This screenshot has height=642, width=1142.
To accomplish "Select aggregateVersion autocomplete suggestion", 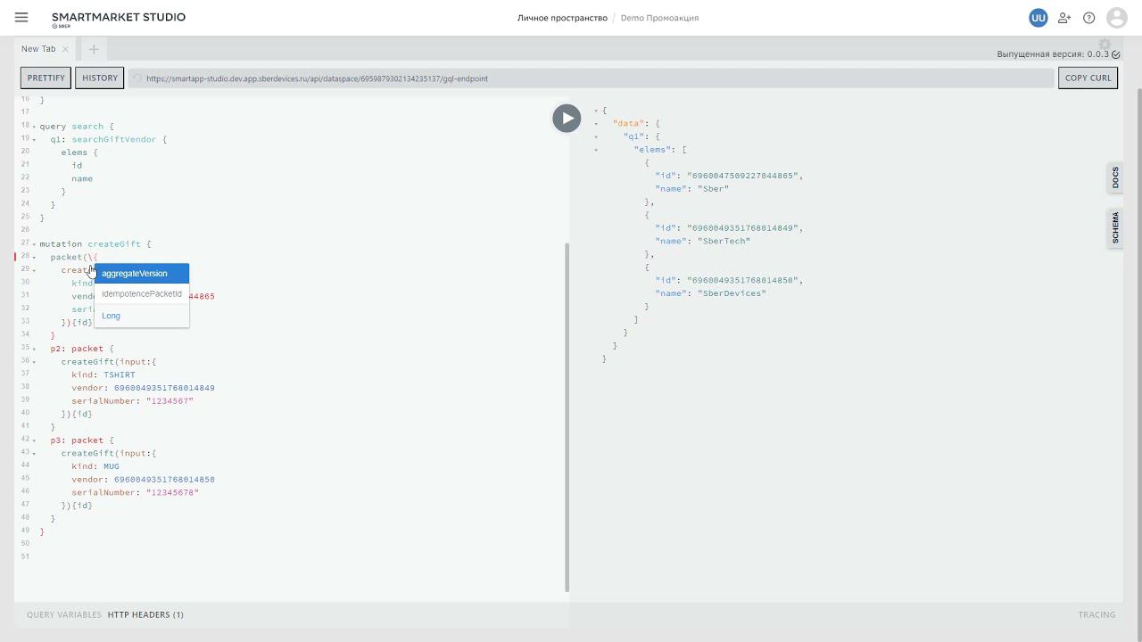I will (141, 274).
